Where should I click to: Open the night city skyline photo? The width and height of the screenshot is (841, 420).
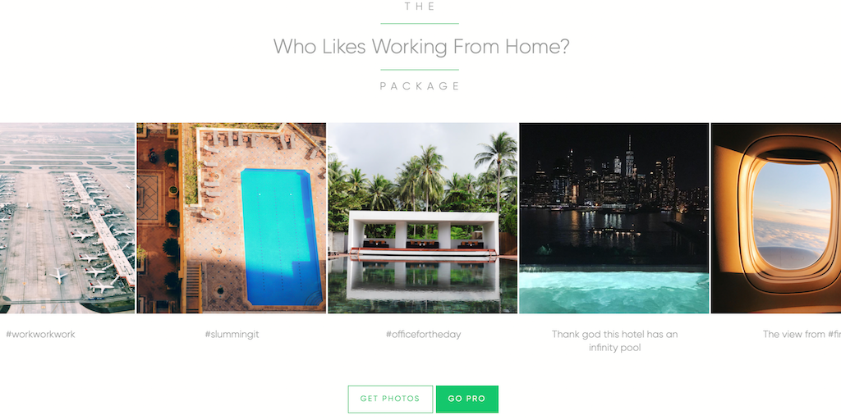614,218
